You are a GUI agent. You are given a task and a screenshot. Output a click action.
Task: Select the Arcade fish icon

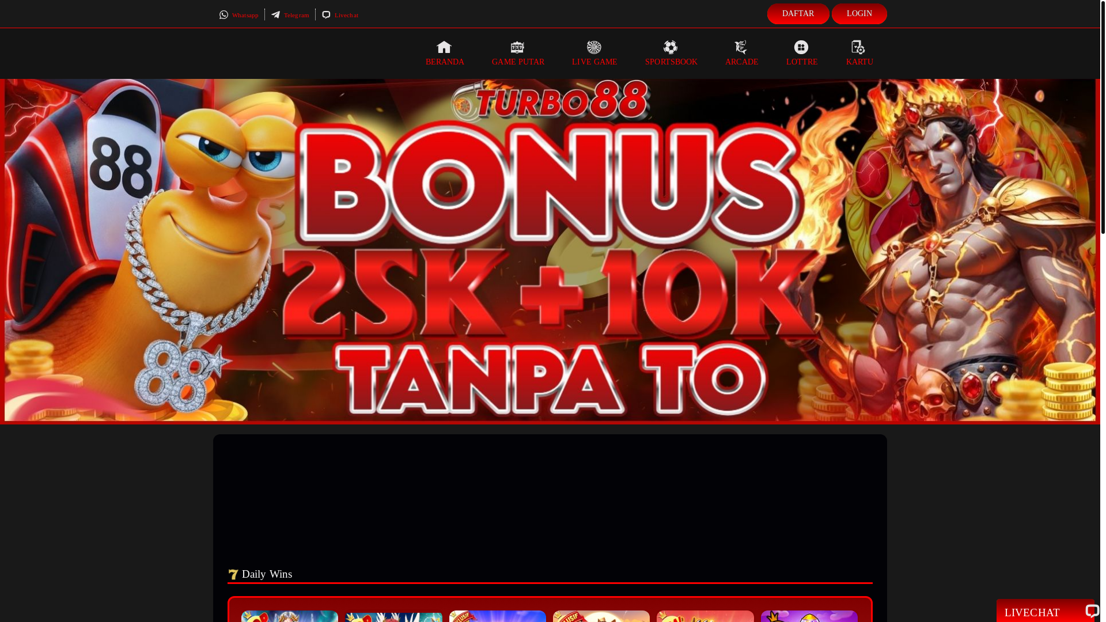(x=741, y=47)
